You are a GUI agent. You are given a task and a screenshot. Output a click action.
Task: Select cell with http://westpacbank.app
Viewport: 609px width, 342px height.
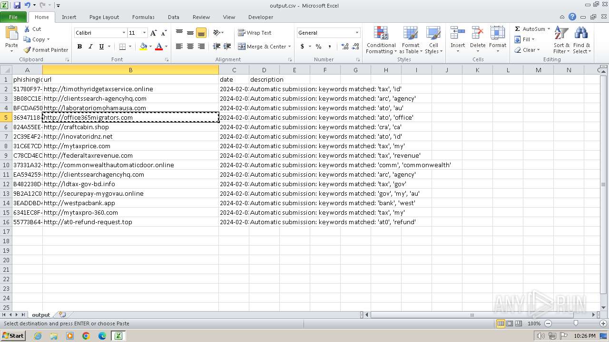[x=130, y=203]
